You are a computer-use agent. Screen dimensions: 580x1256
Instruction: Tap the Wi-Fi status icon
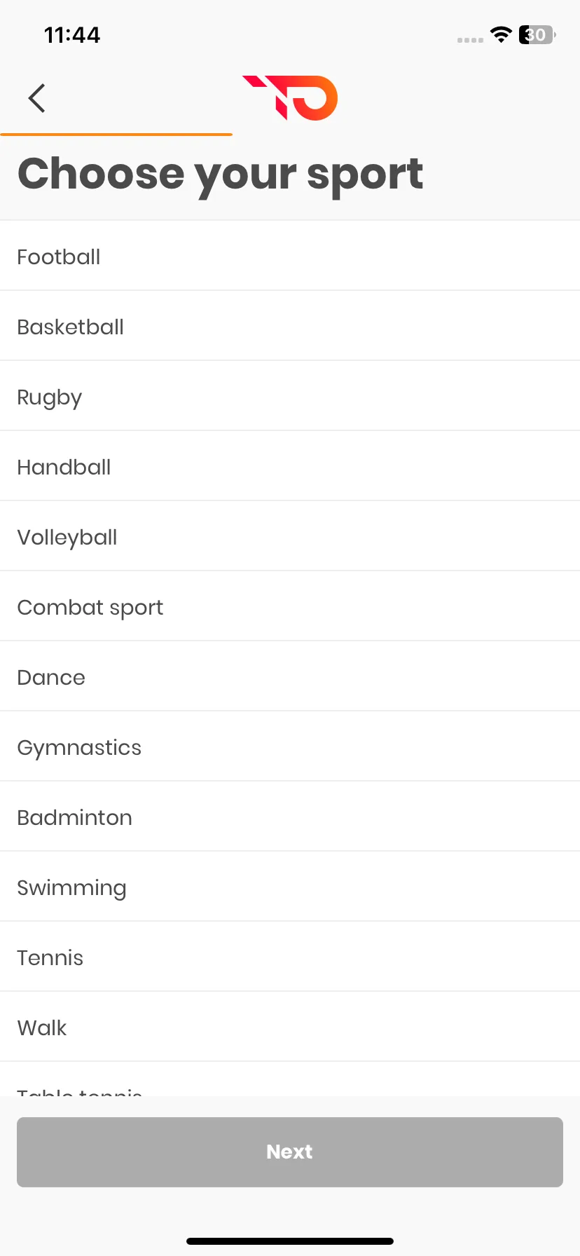coord(501,34)
